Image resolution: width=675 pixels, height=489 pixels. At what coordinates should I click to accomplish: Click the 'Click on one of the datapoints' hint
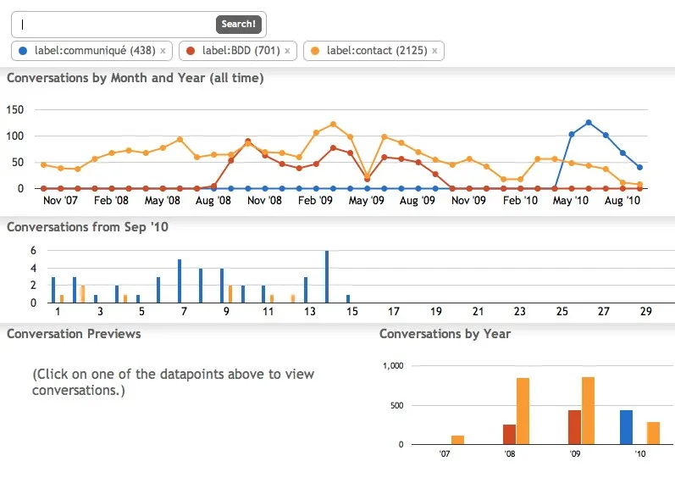tap(173, 382)
